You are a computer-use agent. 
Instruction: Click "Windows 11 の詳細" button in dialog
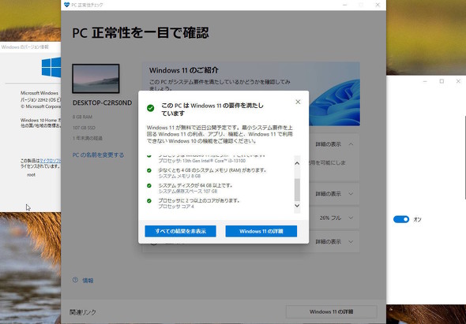click(261, 231)
